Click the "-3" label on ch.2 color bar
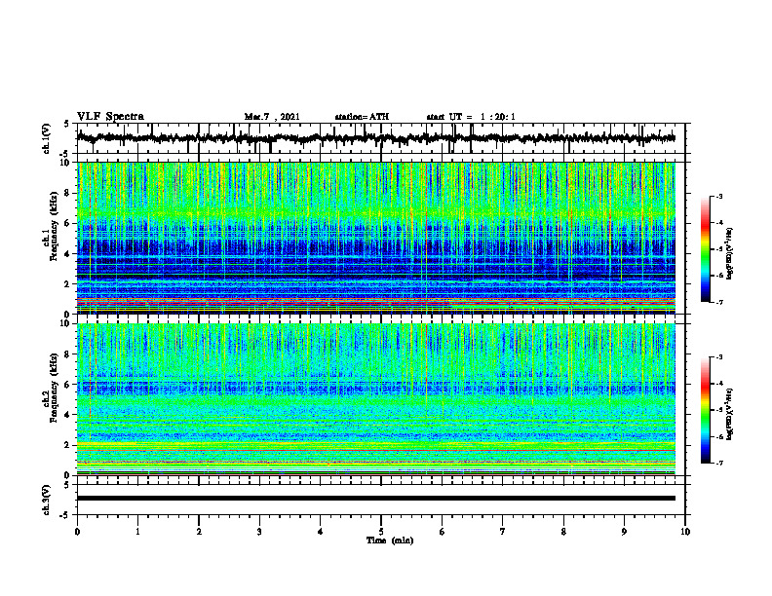The height and width of the screenshot is (596, 772). point(718,357)
